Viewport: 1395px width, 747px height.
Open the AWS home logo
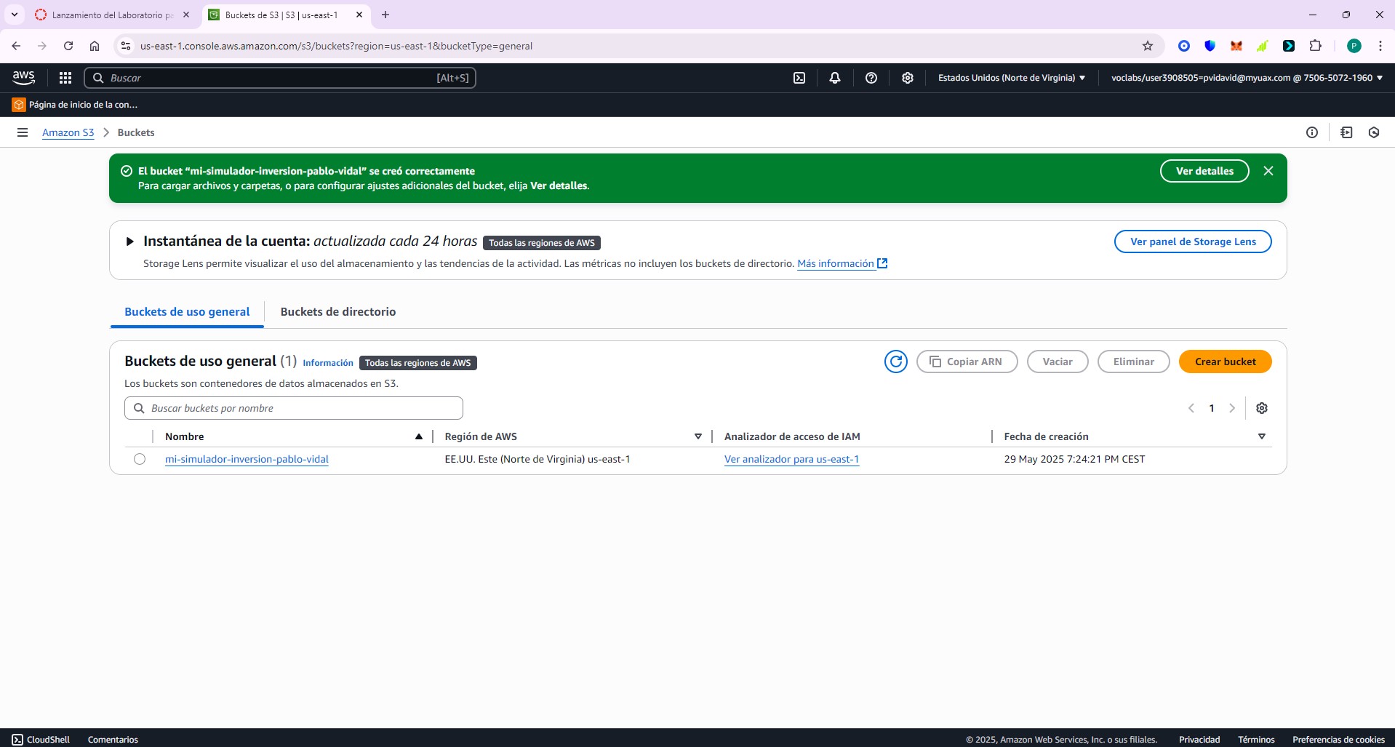[x=23, y=77]
